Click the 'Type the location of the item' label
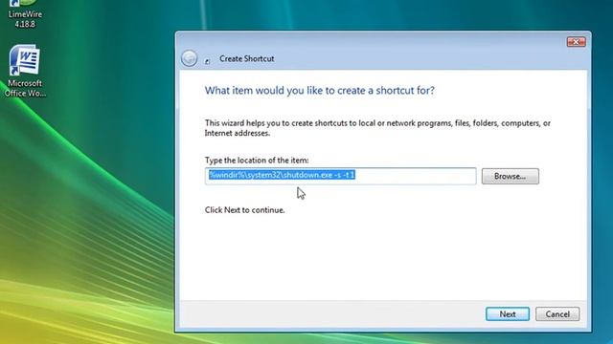 [x=257, y=161]
